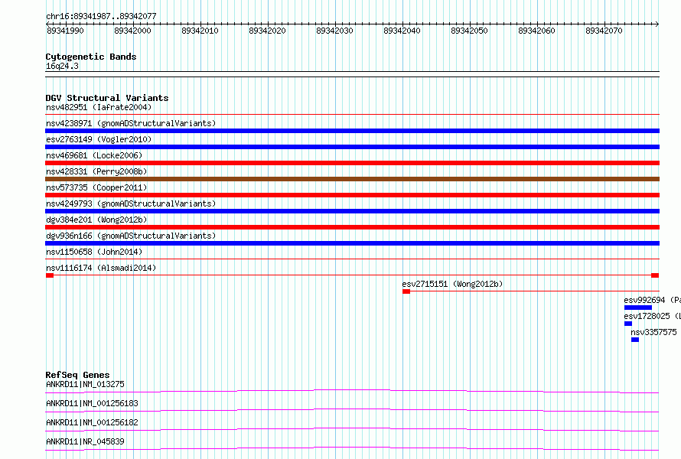Open transcript ANKRD11|NM_001256183
The image size is (681, 459).
click(92, 403)
